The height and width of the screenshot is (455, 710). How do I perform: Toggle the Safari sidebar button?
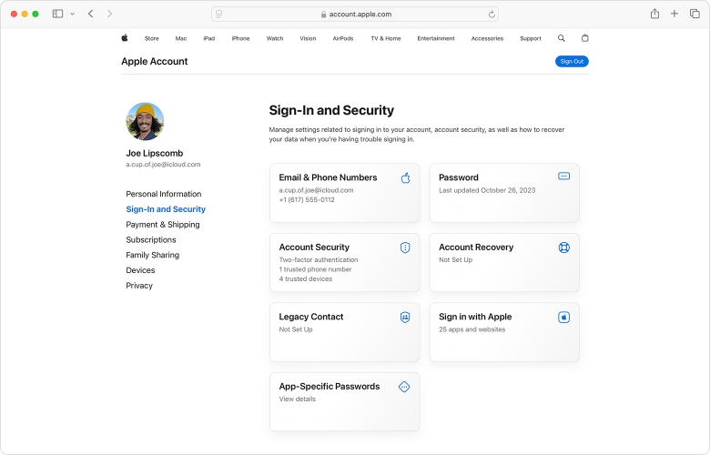[x=57, y=14]
